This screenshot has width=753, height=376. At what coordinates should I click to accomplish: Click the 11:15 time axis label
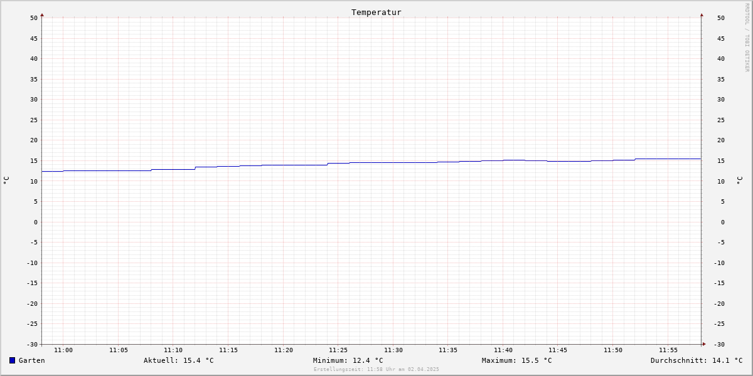(x=228, y=350)
